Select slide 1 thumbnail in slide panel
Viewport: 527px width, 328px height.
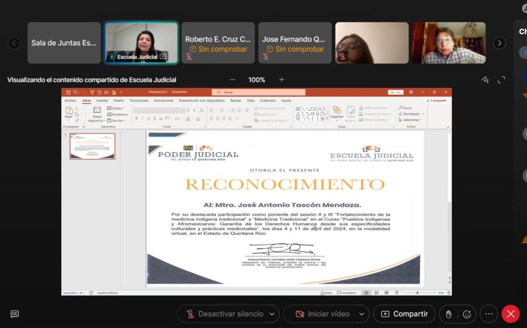tap(93, 146)
